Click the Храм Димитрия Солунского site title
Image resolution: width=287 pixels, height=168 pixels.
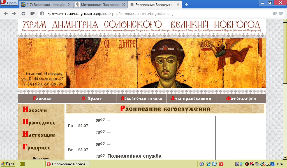141,24
